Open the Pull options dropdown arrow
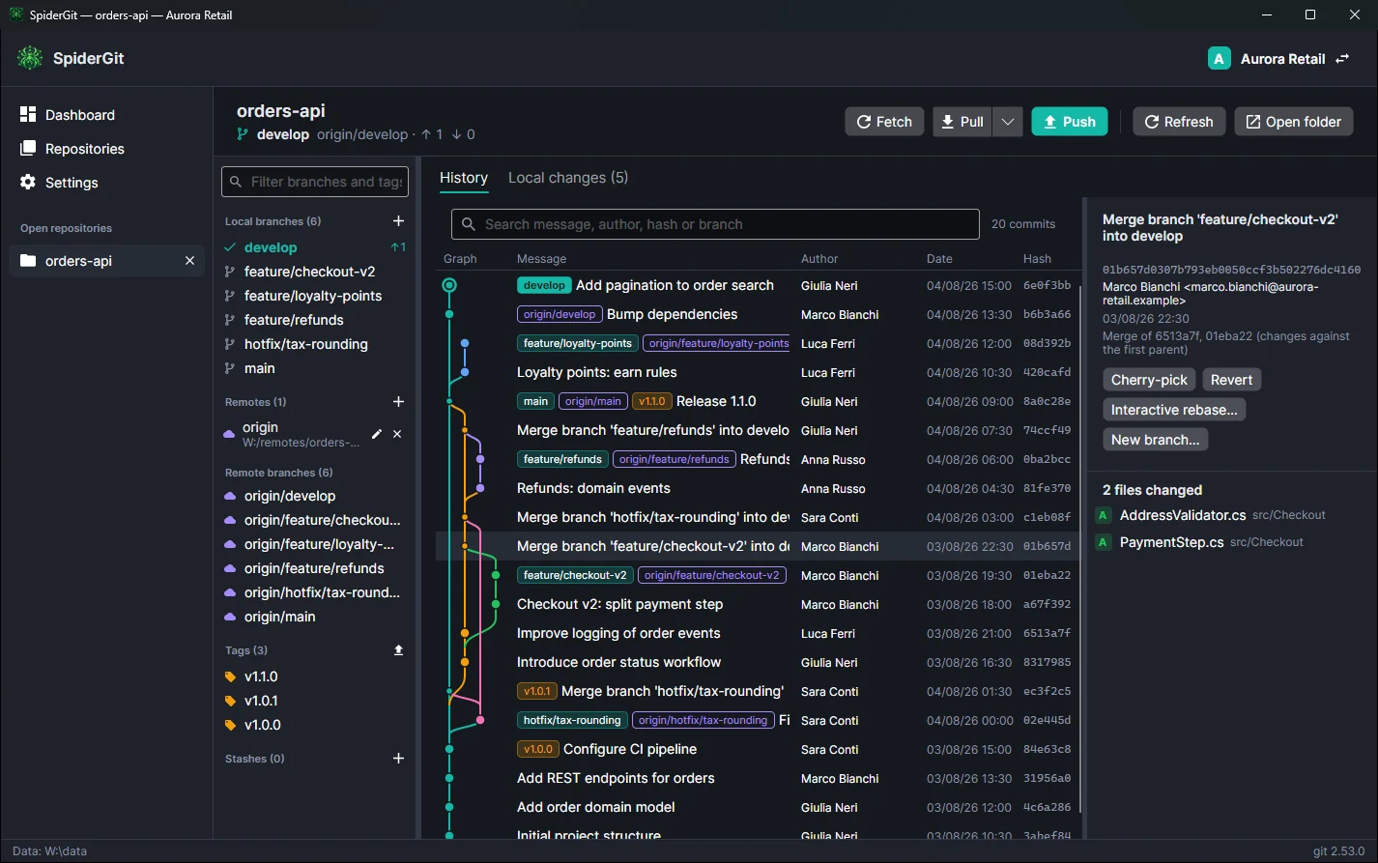1378x863 pixels. (x=1007, y=122)
